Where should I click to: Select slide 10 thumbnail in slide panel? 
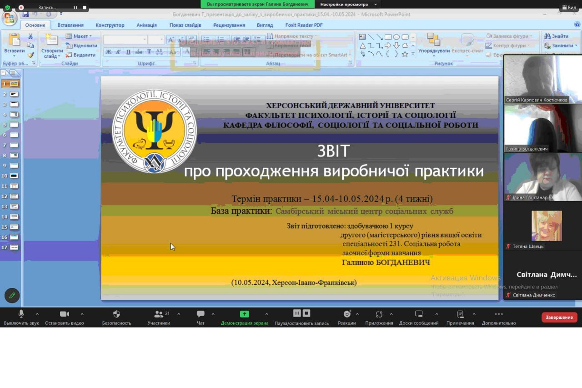14,176
